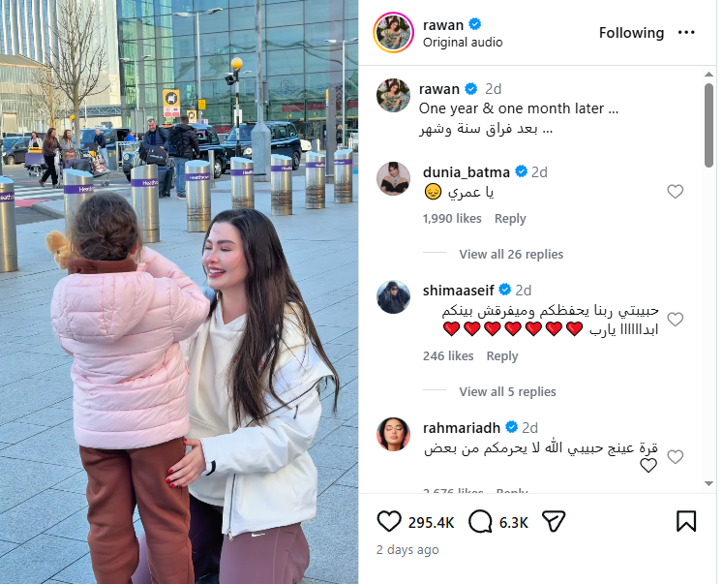Viewport: 723px width, 584px height.
Task: Expand View all 26 replies
Action: tap(511, 254)
